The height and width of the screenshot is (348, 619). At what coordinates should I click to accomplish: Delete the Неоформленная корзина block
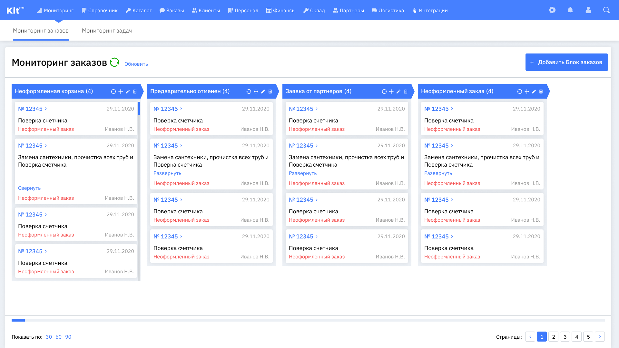click(135, 92)
